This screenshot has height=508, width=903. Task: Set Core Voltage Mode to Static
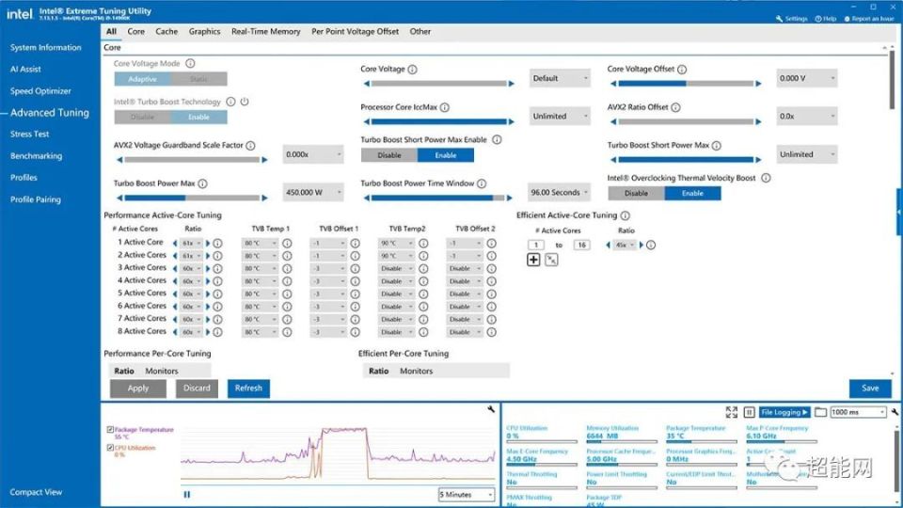[x=198, y=79]
